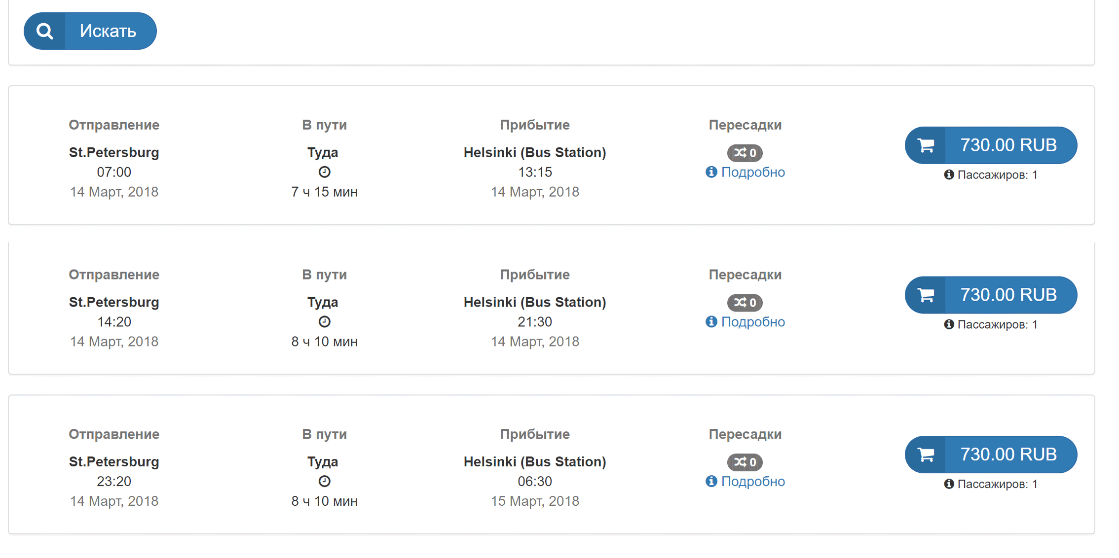
Task: Click the transfers badge for the 14:20 trip
Action: [x=745, y=303]
